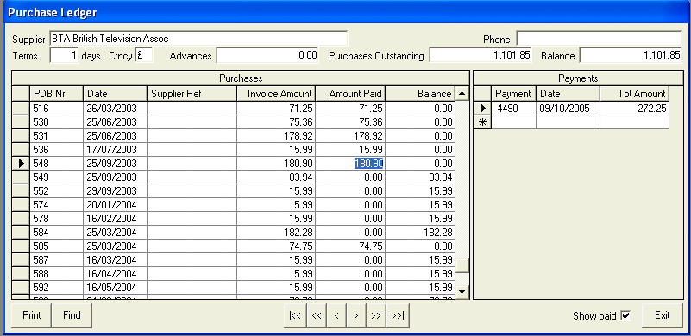
Task: Click payment total 272.25
Action: pos(634,109)
